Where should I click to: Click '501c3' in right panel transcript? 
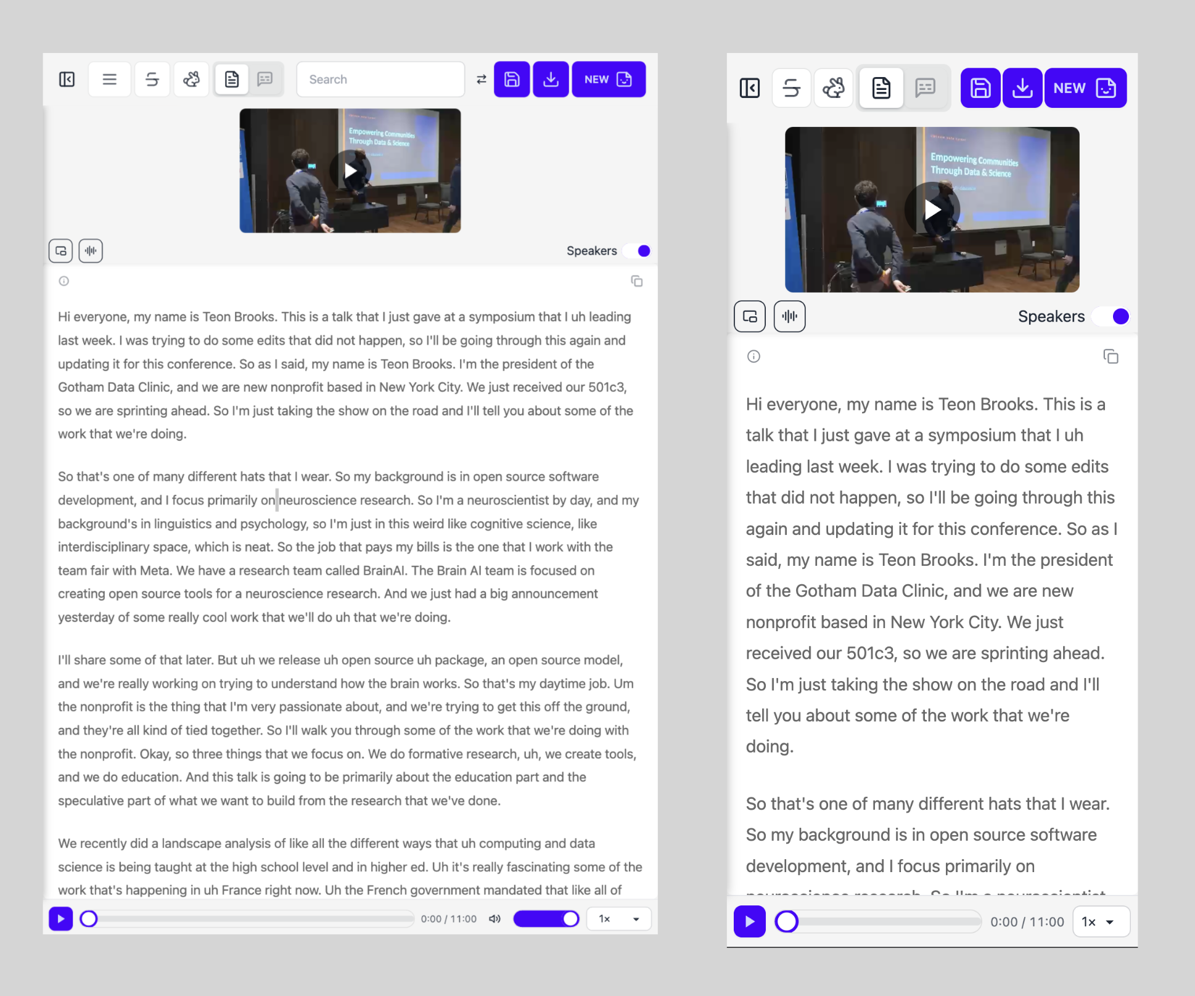pyautogui.click(x=870, y=653)
